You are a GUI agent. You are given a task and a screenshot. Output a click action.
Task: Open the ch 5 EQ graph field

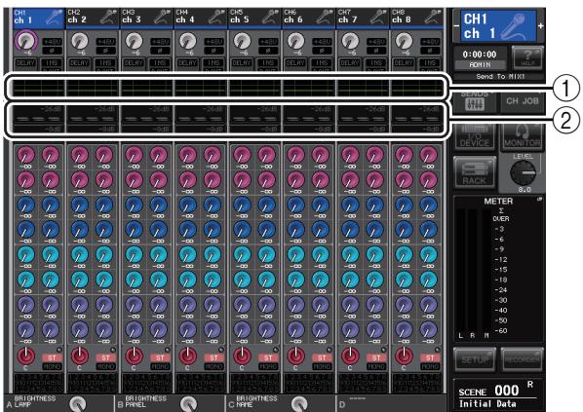click(x=255, y=89)
